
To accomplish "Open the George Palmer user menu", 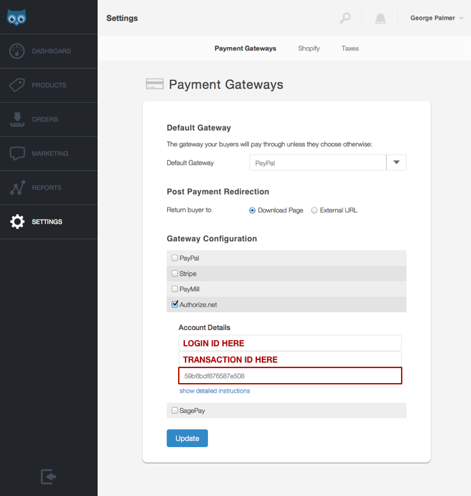I will 437,18.
